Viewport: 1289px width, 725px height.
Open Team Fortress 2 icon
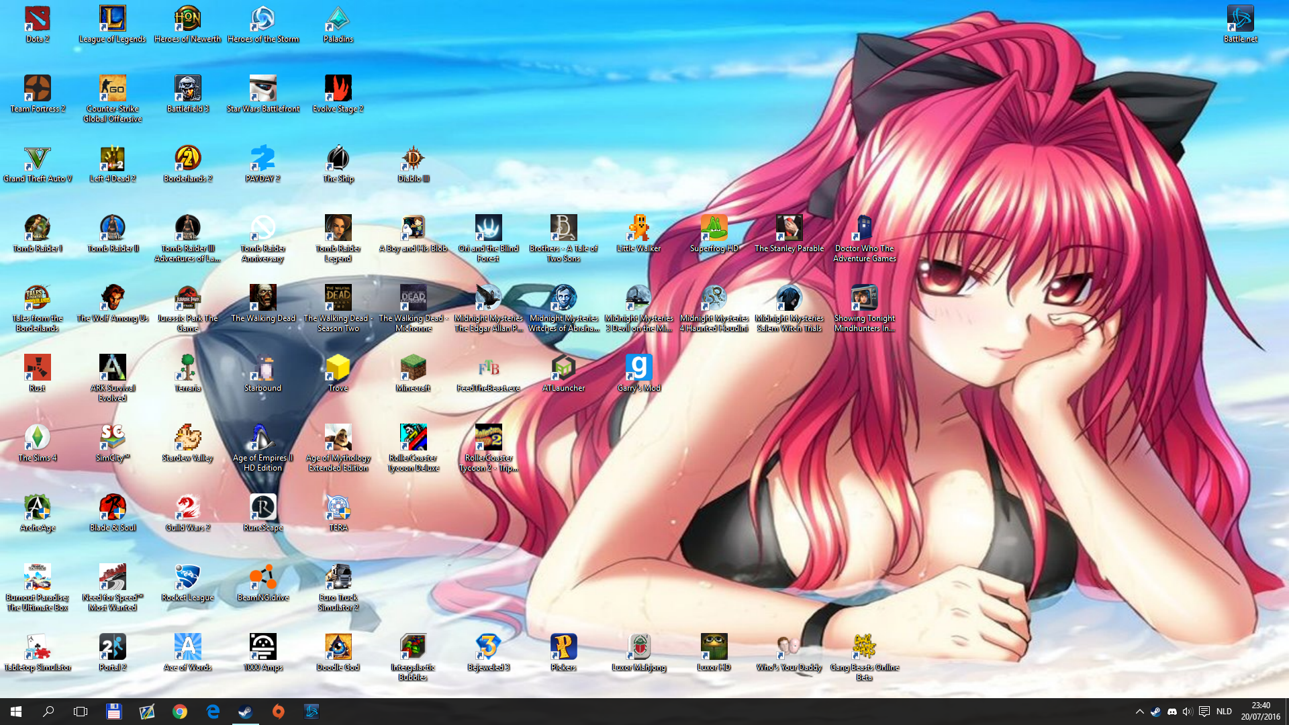click(38, 94)
